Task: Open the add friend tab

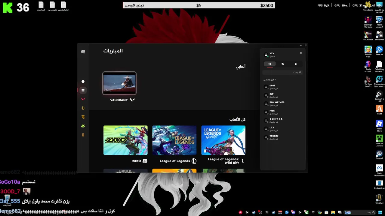Action: point(296,64)
